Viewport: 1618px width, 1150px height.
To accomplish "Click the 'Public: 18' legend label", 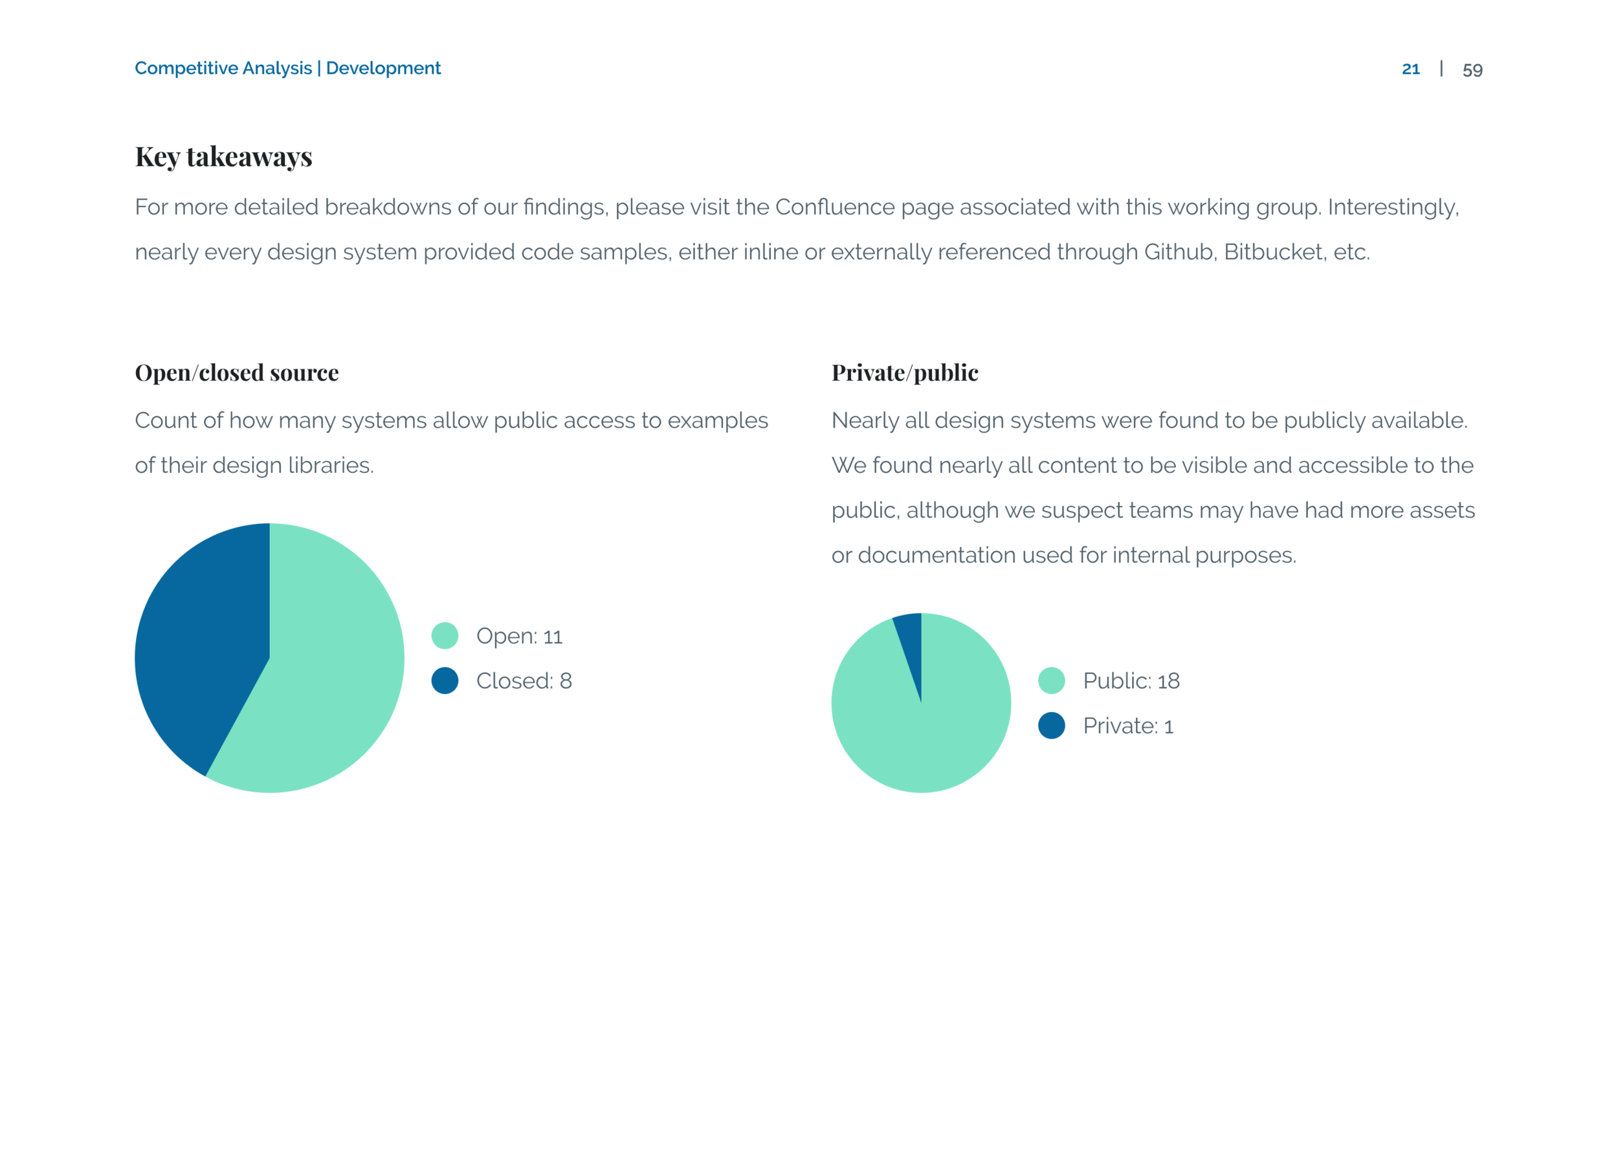I will click(x=1131, y=680).
